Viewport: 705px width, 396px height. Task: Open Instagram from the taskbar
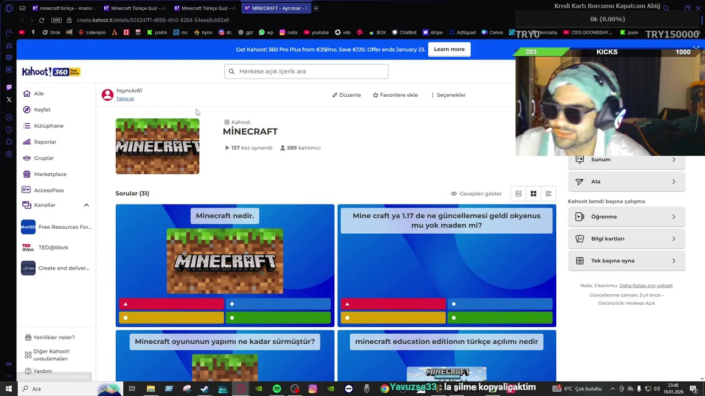pos(313,389)
